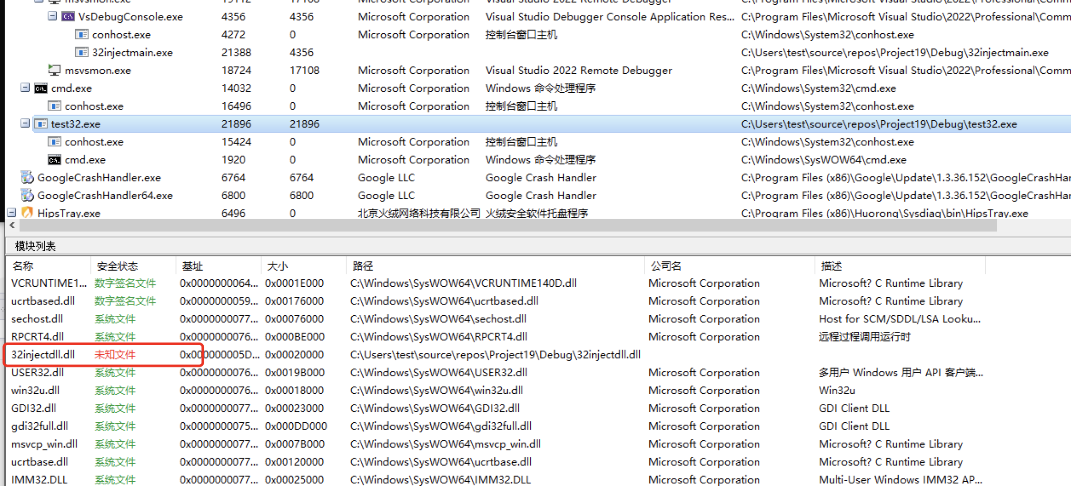Screen dimensions: 1071x486
Task: Click the horizontal scrollbar left arrow
Action: tap(12, 225)
